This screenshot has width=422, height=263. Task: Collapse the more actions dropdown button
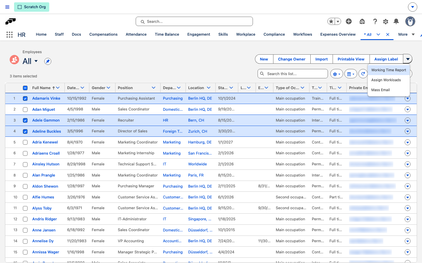[408, 59]
